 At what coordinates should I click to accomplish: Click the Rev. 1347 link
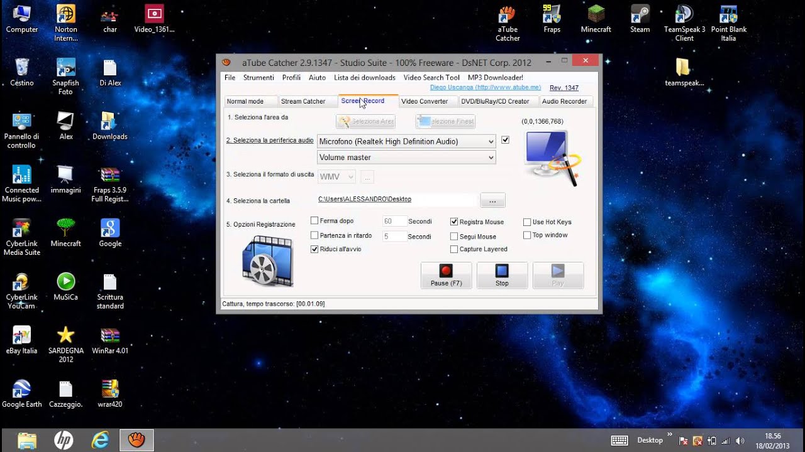coord(564,89)
